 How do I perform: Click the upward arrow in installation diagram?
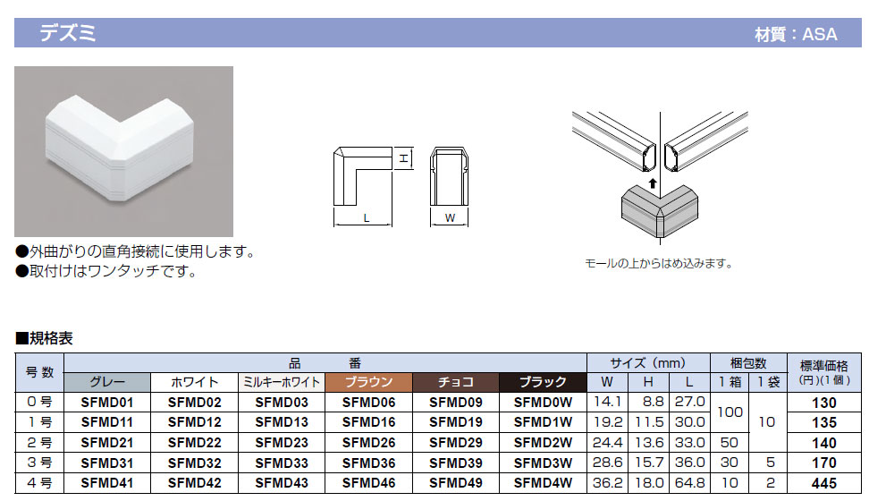654,183
